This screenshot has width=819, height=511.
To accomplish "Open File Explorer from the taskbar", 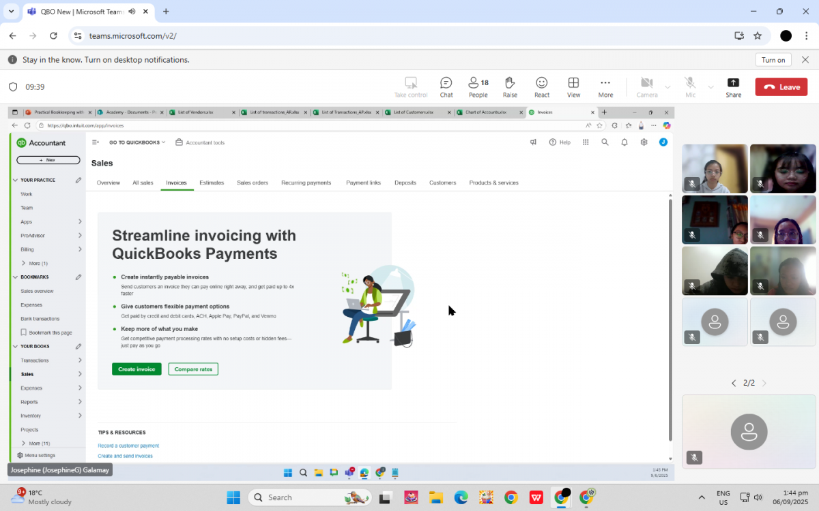I will [x=436, y=497].
